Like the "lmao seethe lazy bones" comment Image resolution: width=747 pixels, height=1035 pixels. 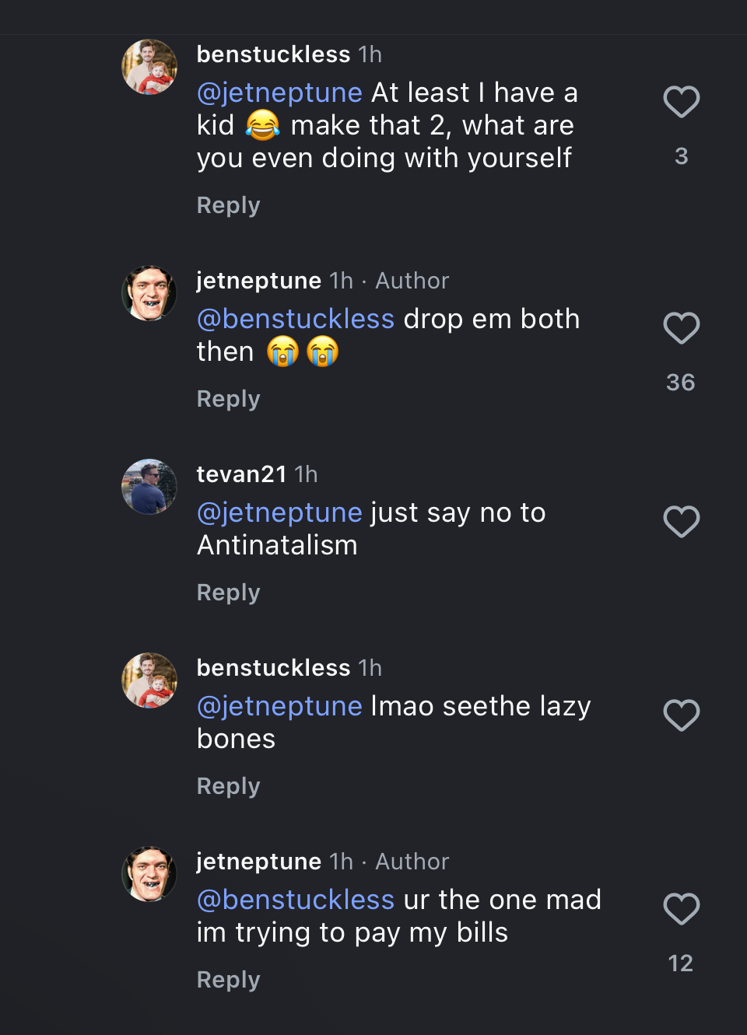pyautogui.click(x=681, y=715)
